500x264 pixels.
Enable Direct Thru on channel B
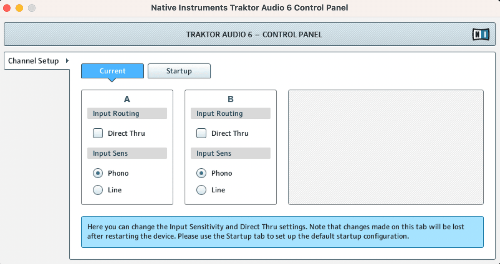point(201,133)
